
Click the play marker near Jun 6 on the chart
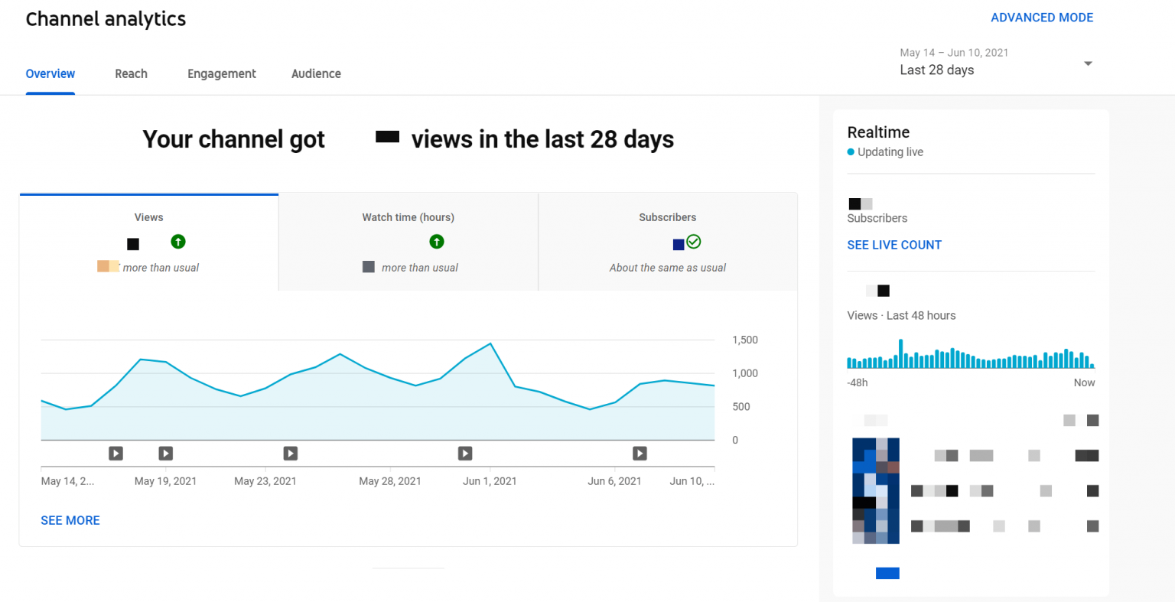640,454
